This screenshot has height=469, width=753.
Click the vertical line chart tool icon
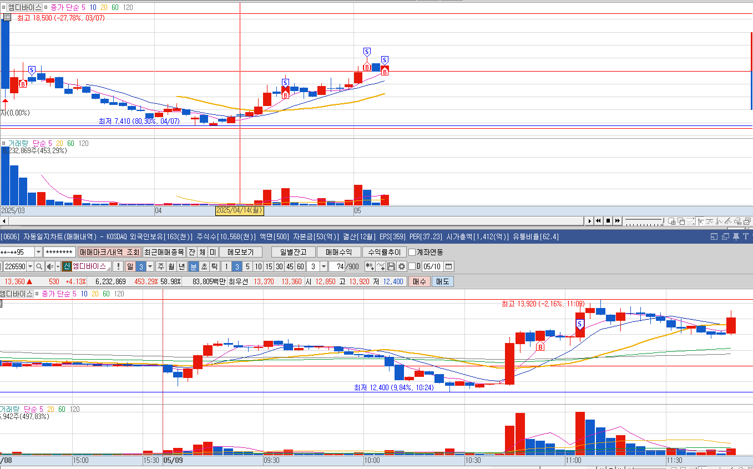(719, 221)
